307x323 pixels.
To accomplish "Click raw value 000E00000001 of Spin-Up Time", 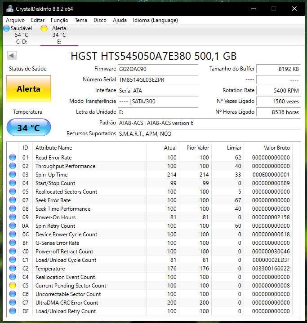I will tap(271, 174).
